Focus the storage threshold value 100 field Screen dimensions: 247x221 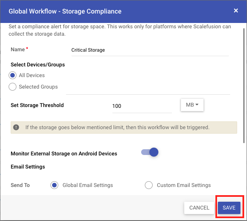click(x=142, y=106)
